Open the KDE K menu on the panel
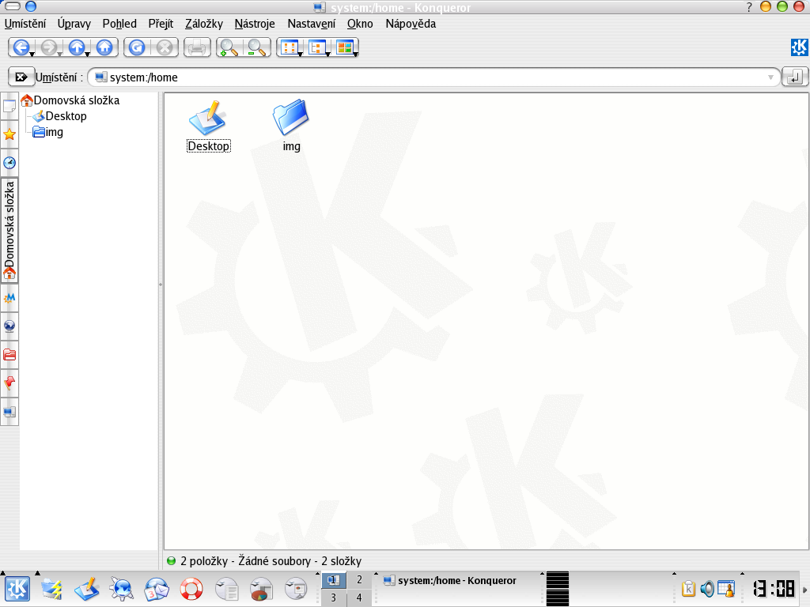 tap(17, 589)
